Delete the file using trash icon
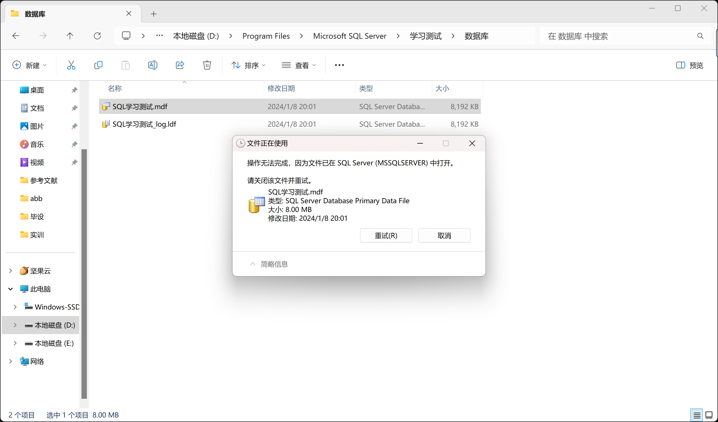Viewport: 718px width, 422px height. [x=207, y=65]
